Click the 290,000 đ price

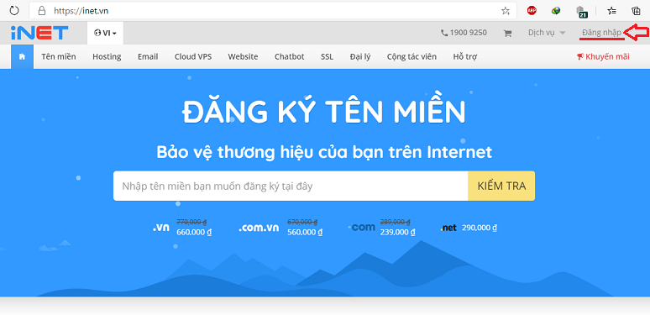pyautogui.click(x=480, y=228)
